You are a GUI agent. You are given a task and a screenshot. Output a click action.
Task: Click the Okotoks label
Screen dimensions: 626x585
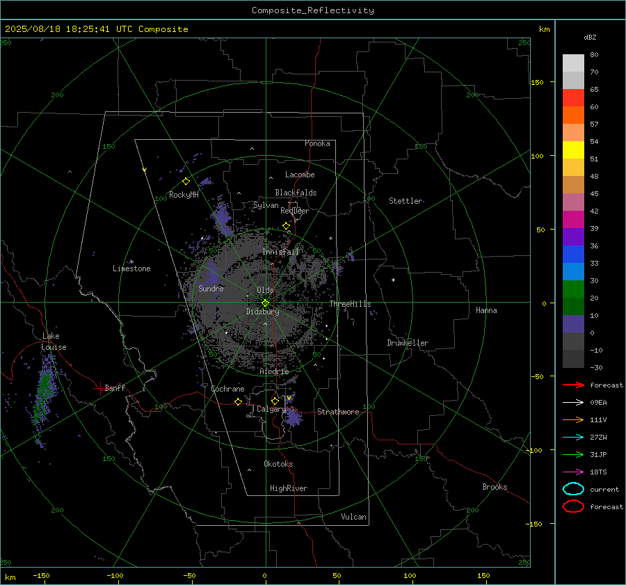[x=278, y=464]
